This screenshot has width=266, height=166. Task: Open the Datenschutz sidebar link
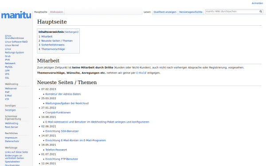12,141
